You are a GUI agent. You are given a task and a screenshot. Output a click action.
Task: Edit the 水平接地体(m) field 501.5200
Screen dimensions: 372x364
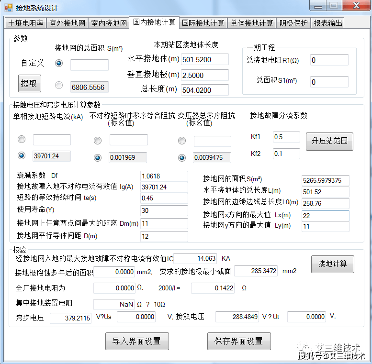pyautogui.click(x=205, y=59)
